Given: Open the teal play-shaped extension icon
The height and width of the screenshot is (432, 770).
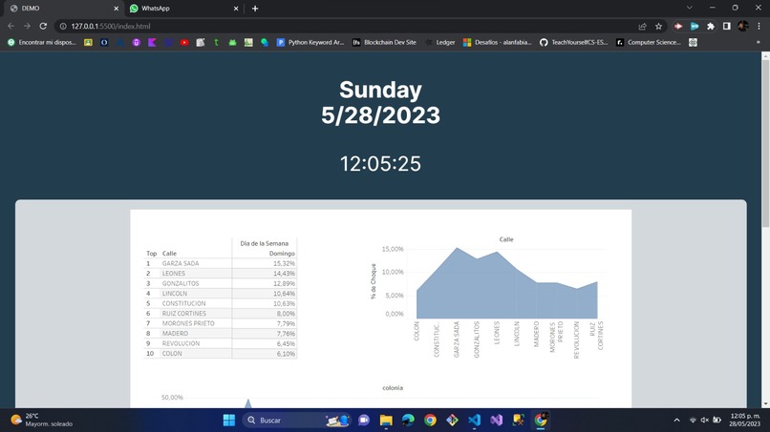Looking at the screenshot, I should coord(695,26).
